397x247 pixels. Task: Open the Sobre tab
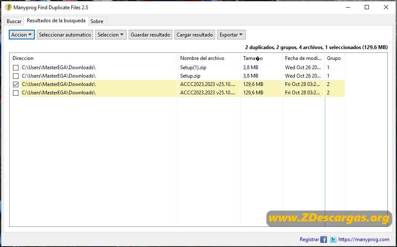(x=97, y=21)
